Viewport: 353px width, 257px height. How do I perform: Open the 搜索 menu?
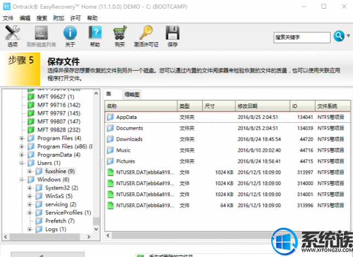coord(42,18)
